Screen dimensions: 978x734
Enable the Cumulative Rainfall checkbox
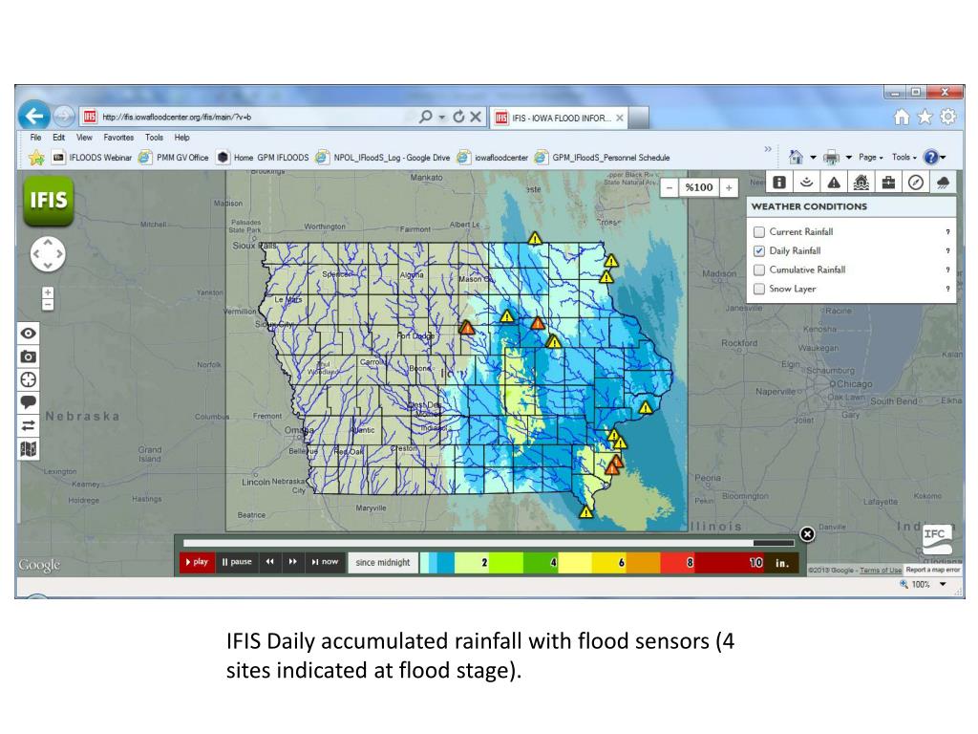[x=759, y=270]
